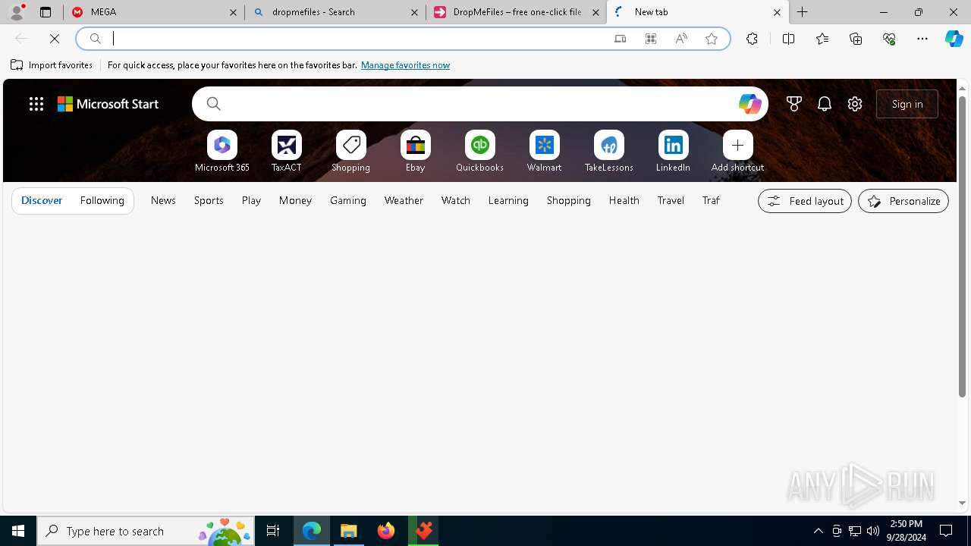This screenshot has height=546, width=971.
Task: Open Browser essentials
Action: pyautogui.click(x=889, y=39)
